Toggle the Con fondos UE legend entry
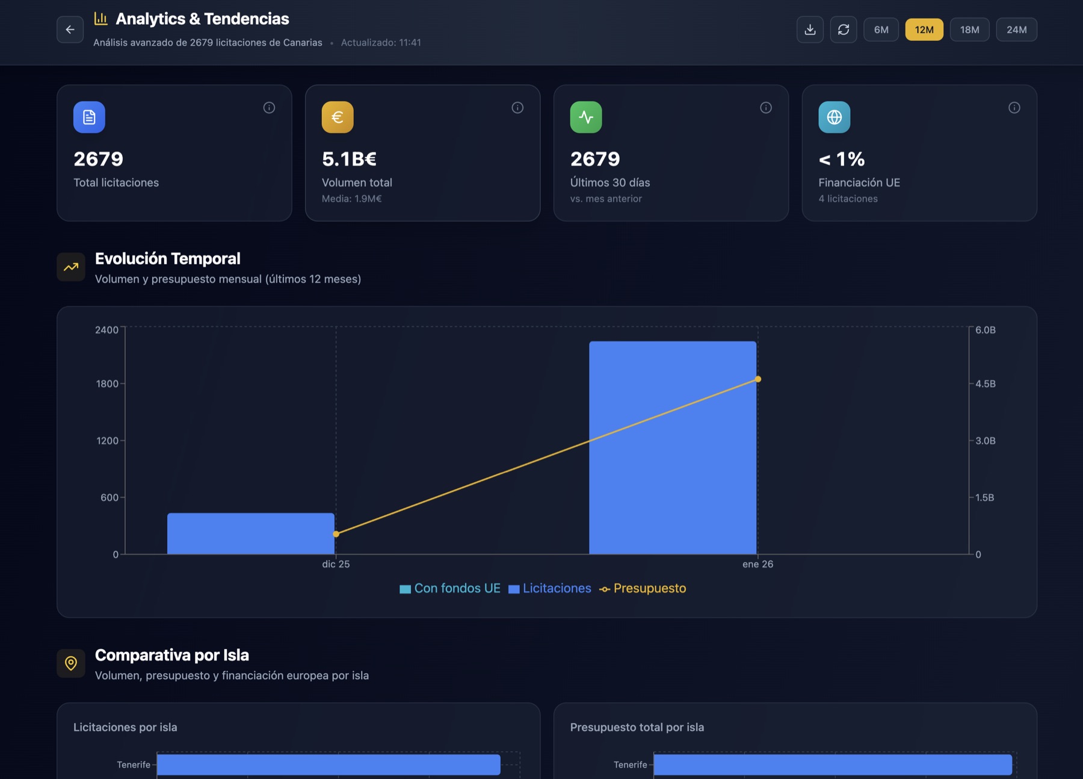Screen dimensions: 1083x779 click(450, 588)
